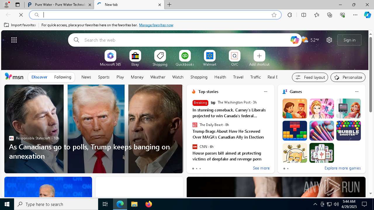Image resolution: width=374 pixels, height=210 pixels.
Task: Open Settings and more ellipsis menu
Action: [x=355, y=15]
